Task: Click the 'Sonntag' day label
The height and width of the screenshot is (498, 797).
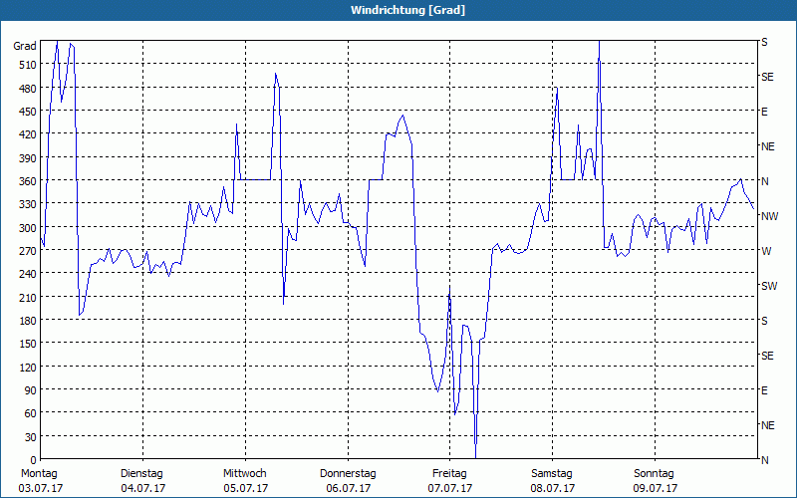Action: click(655, 474)
